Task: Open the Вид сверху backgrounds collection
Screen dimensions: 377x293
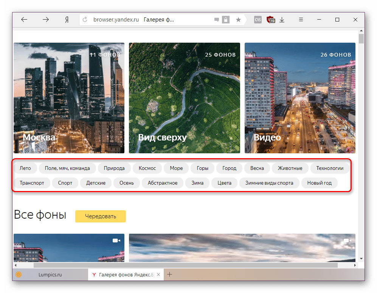Action: tap(184, 98)
